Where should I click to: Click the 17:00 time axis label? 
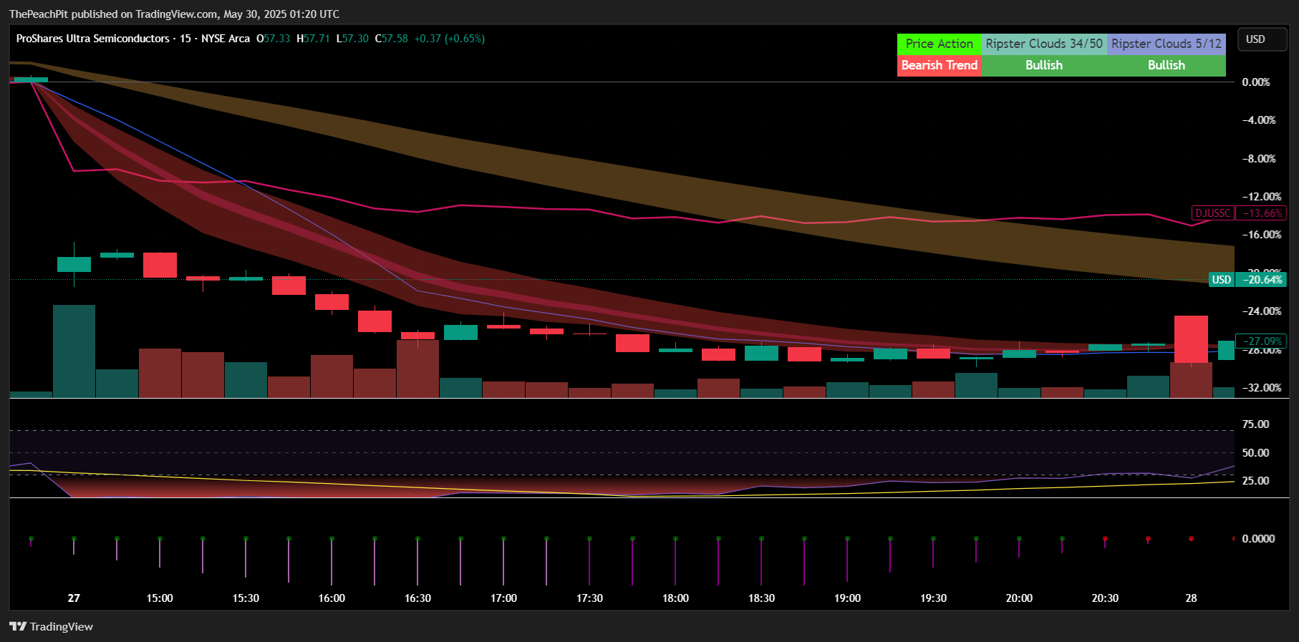(x=503, y=598)
